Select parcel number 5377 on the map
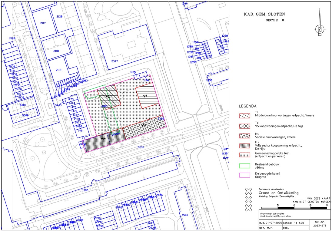Viewport: 332px width, 231px height. pyautogui.click(x=115, y=61)
